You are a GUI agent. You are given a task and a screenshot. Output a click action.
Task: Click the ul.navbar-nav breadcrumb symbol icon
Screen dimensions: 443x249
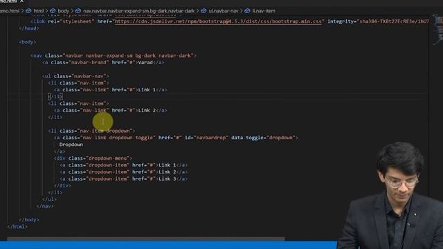[x=204, y=11]
